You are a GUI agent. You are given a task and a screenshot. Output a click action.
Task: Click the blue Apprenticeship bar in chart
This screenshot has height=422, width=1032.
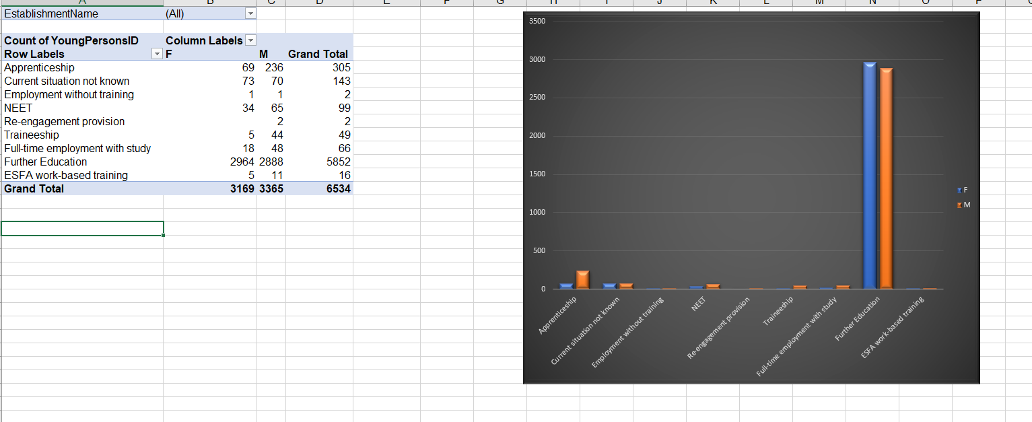pos(566,287)
